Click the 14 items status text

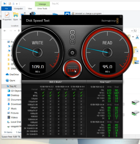tap(8, 132)
